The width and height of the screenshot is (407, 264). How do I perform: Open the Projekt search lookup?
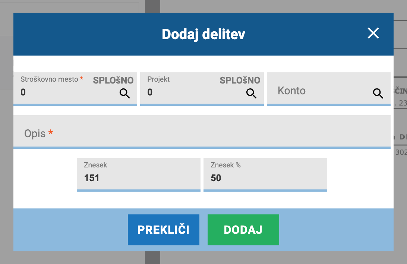pos(251,93)
